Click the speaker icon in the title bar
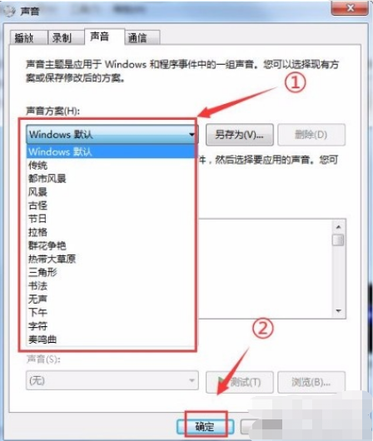This screenshot has width=373, height=441. [x=9, y=11]
